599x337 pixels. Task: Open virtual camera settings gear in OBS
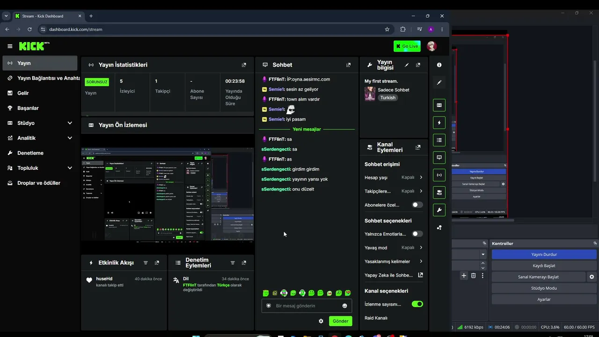pos(592,277)
